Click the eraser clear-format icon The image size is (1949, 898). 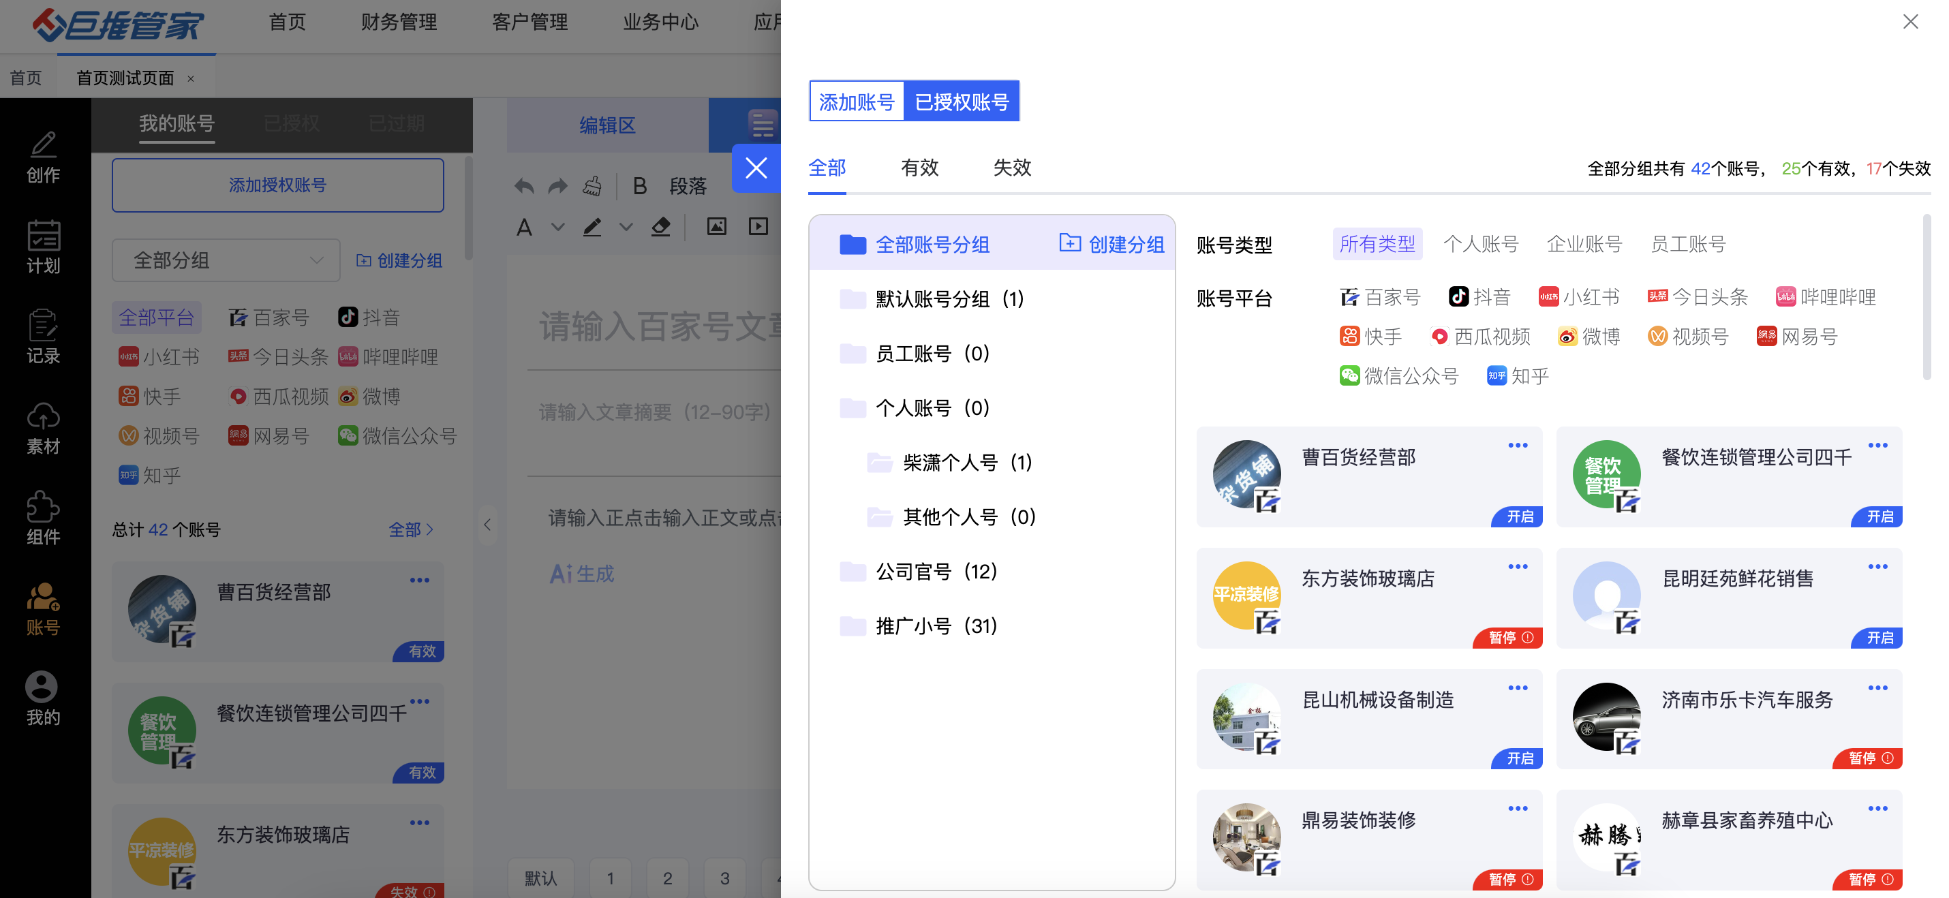tap(660, 226)
